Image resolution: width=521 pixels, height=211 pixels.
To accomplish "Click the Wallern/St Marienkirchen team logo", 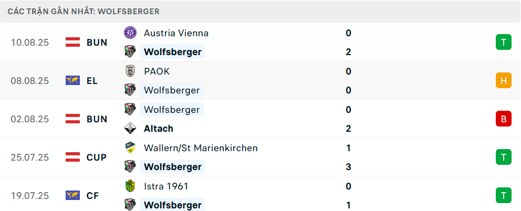I will click(130, 148).
